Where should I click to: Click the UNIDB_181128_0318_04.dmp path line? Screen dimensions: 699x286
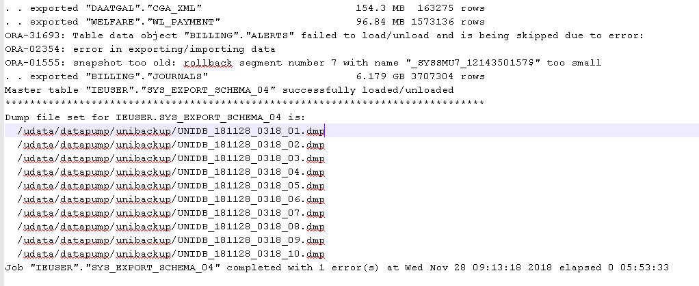[x=171, y=172]
